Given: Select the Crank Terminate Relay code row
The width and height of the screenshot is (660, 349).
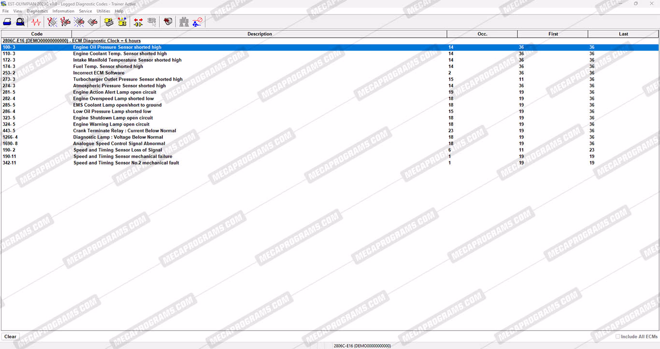Looking at the screenshot, I should tap(330, 131).
